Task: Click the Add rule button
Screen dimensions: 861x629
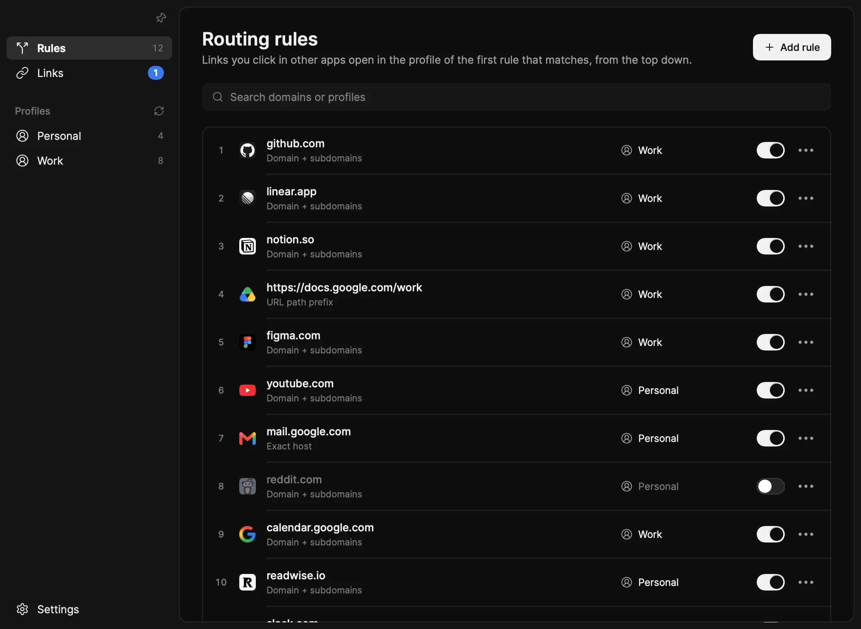Action: pos(792,47)
